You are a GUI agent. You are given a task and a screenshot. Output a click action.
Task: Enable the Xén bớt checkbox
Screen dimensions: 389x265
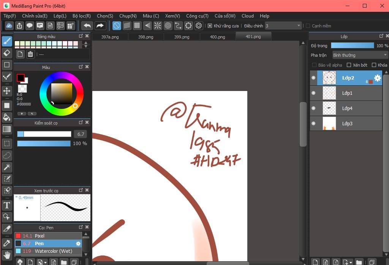pyautogui.click(x=348, y=65)
